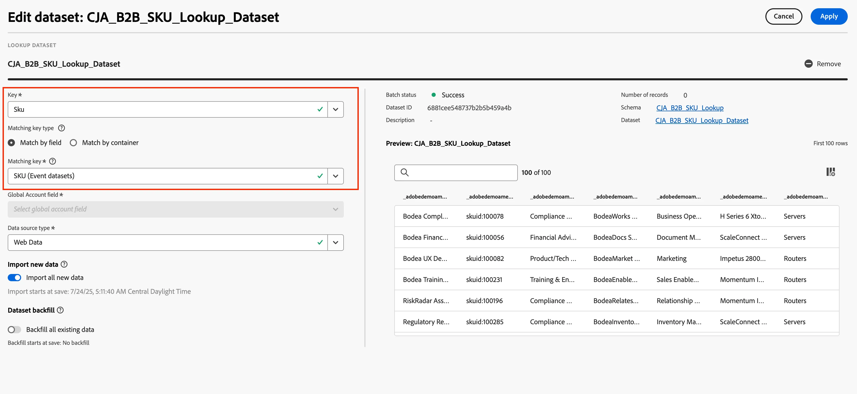
Task: Enable Backfill all existing data switch
Action: tap(14, 329)
